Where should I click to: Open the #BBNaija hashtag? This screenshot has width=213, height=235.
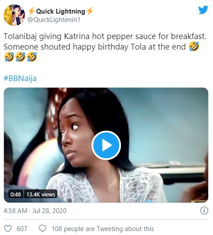point(20,78)
